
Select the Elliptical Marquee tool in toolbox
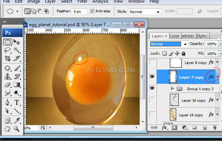(7, 42)
